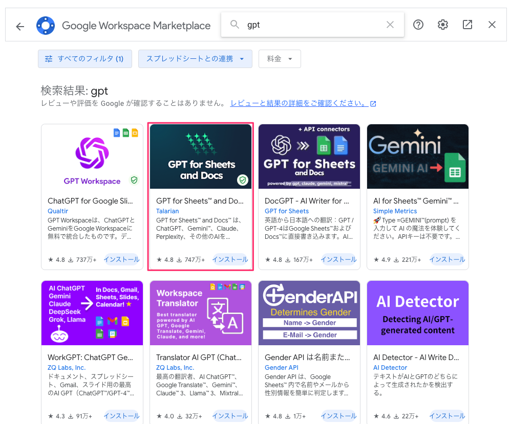
Task: Click ★ 4.9 rating on AI for Sheets Gemini
Action: (382, 259)
